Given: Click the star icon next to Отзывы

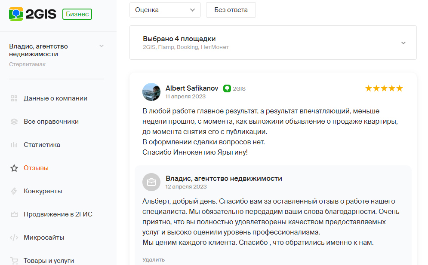Looking at the screenshot, I should click(14, 168).
